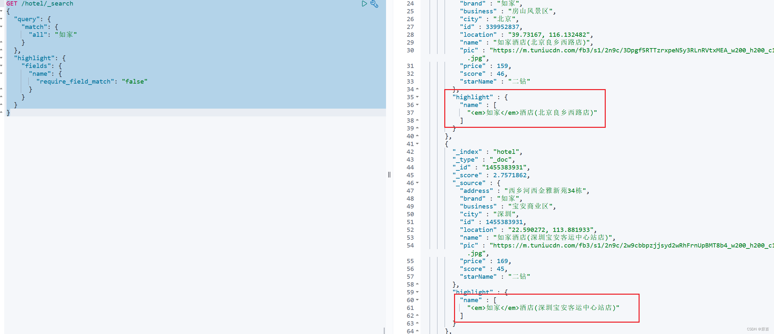The height and width of the screenshot is (334, 774).
Task: Toggle the fold marker at line 39
Action: point(417,128)
